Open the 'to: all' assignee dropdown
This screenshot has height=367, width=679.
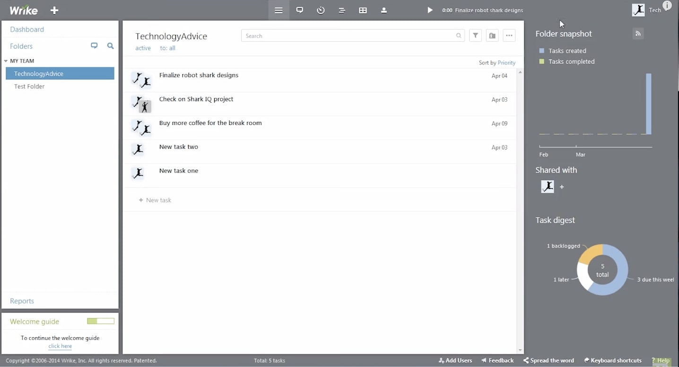click(x=168, y=48)
